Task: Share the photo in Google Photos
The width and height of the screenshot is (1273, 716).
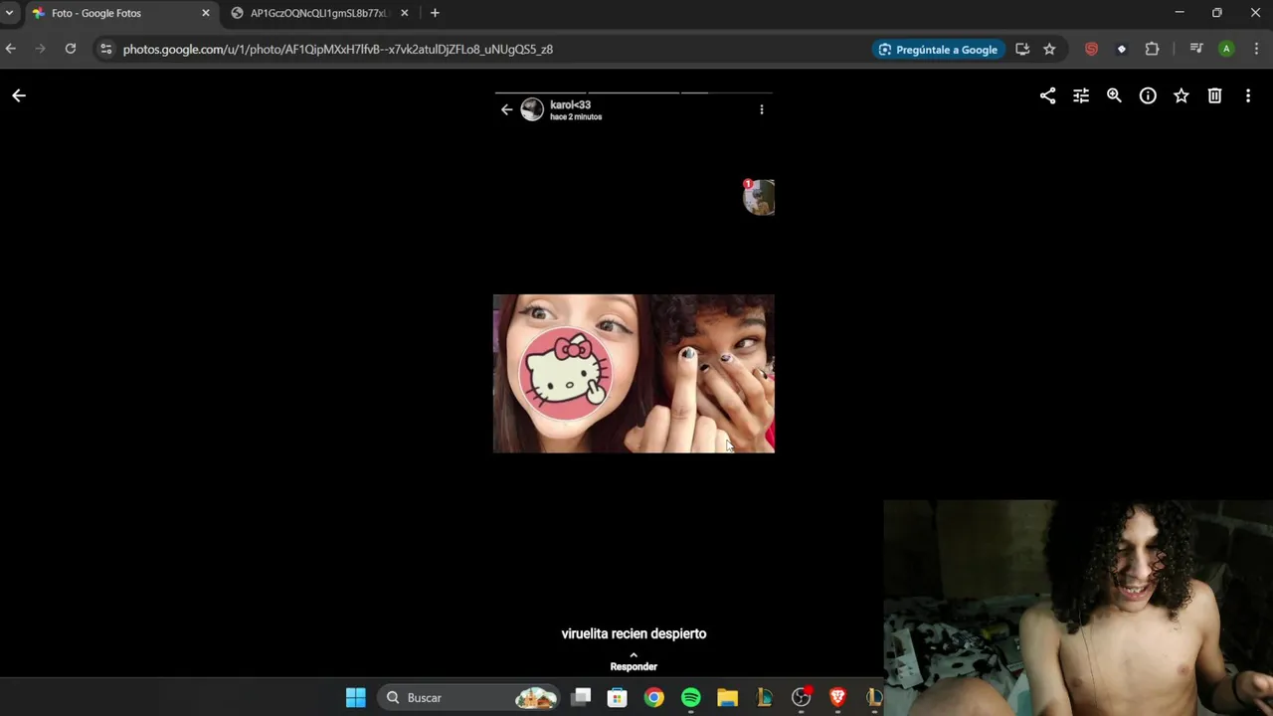Action: pos(1047,95)
